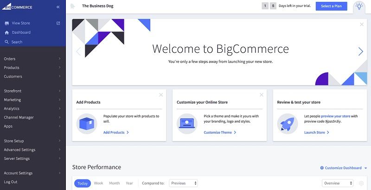The height and width of the screenshot is (190, 371).
Task: Select the Month time range
Action: tap(114, 183)
